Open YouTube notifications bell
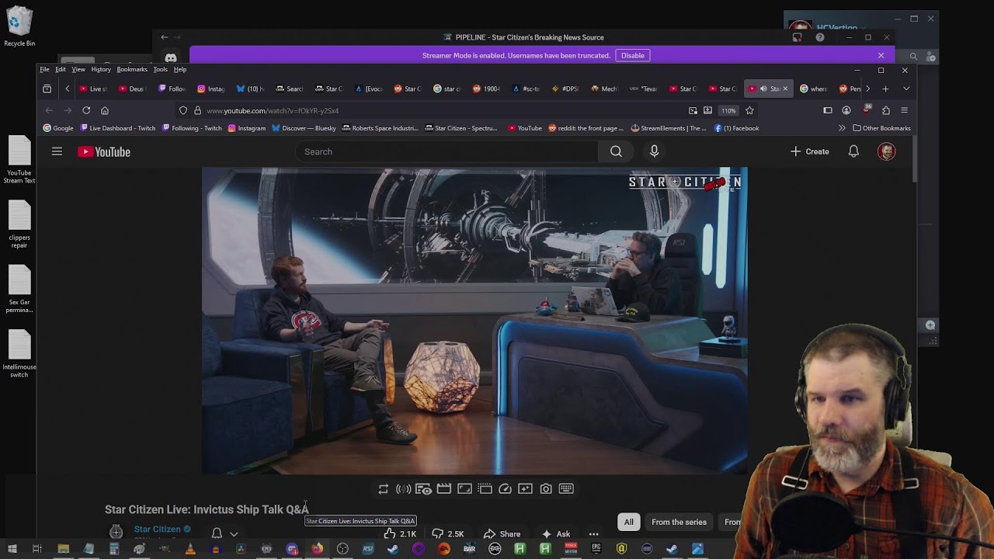Viewport: 994px width, 559px height. pos(853,151)
